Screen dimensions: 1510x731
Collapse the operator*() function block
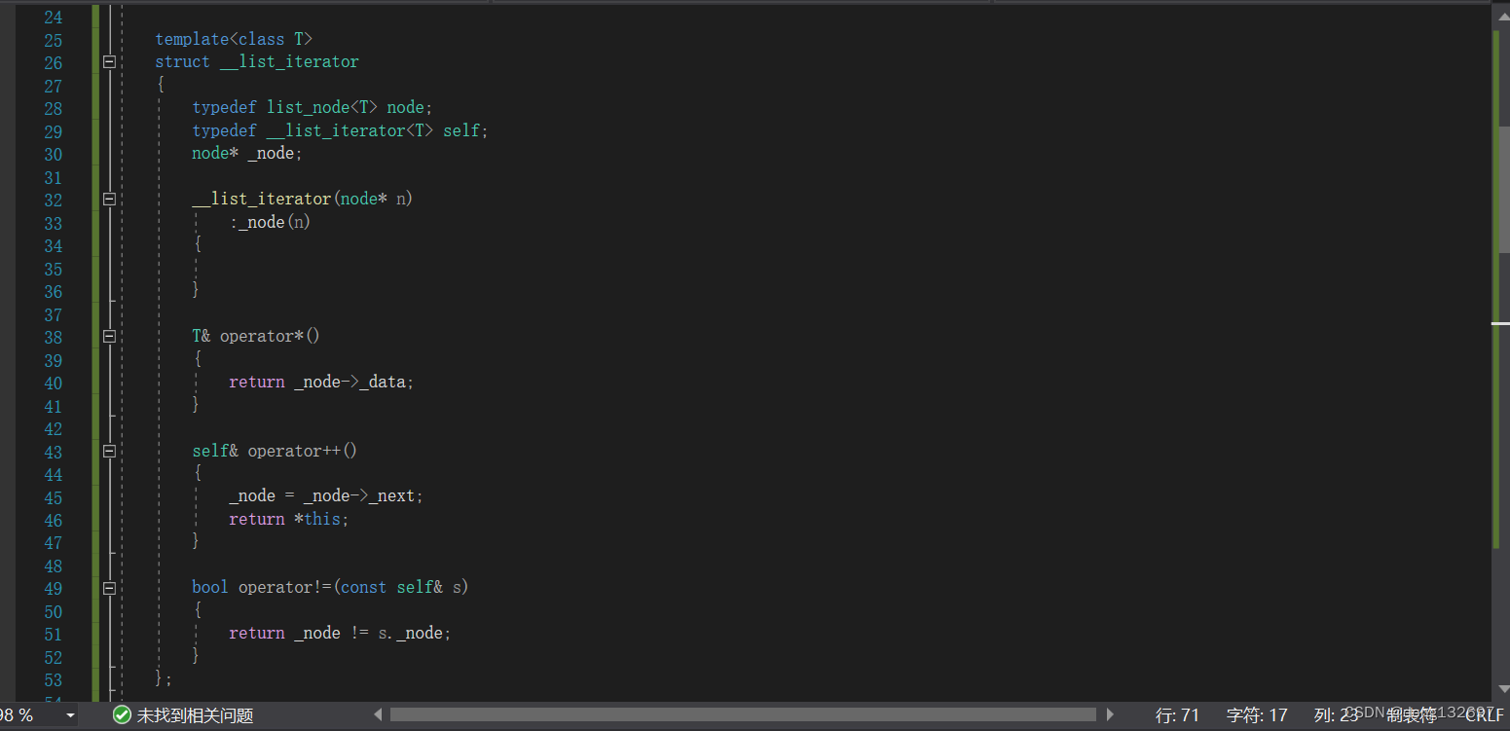pos(109,336)
